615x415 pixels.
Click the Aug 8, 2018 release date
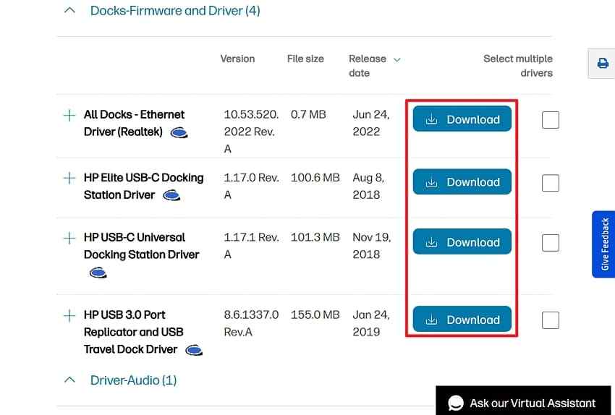pyautogui.click(x=368, y=186)
